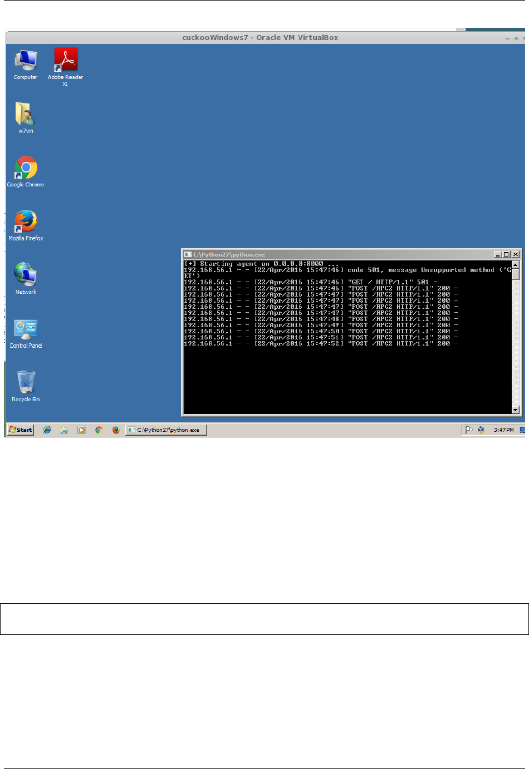
Task: Maximize the python.exe console window
Action: (x=506, y=254)
